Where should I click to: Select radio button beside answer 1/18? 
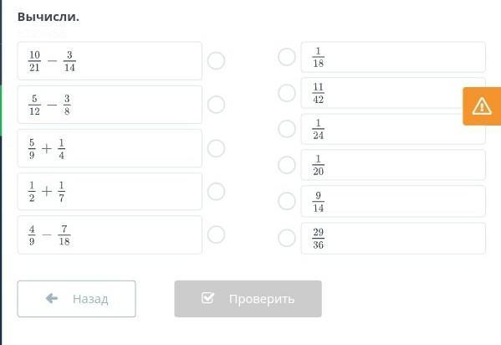(x=287, y=57)
